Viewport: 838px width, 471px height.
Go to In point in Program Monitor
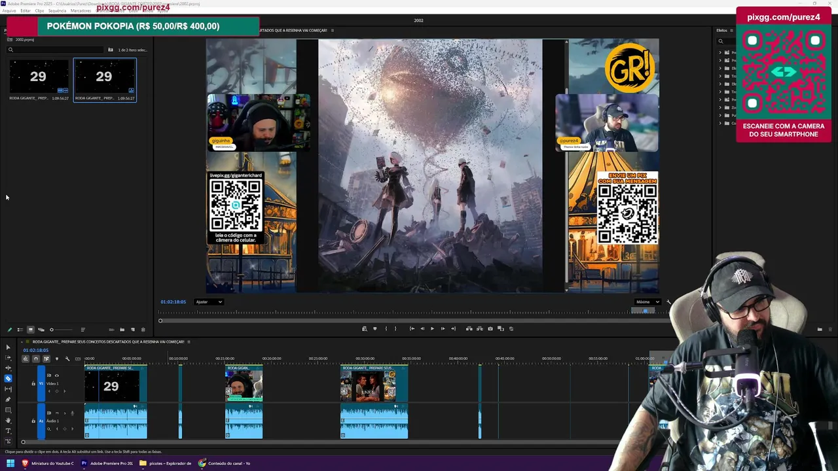[412, 328]
